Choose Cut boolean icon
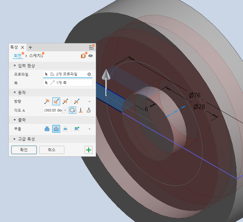The height and width of the screenshot is (222, 243). [56, 129]
